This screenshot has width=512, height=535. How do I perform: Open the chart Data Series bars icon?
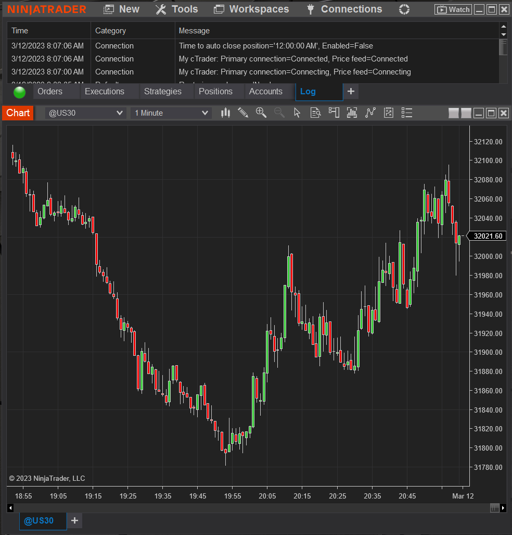click(x=225, y=113)
